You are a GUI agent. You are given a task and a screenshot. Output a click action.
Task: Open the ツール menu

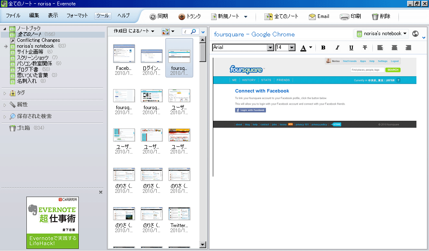point(103,15)
